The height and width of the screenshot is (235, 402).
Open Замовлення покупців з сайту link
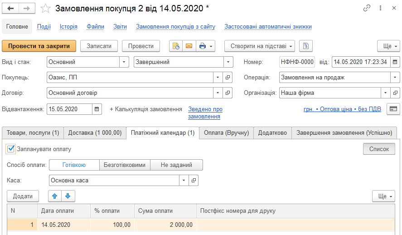pos(175,27)
